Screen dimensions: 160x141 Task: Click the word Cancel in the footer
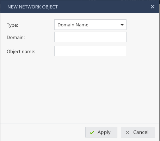click(141, 132)
